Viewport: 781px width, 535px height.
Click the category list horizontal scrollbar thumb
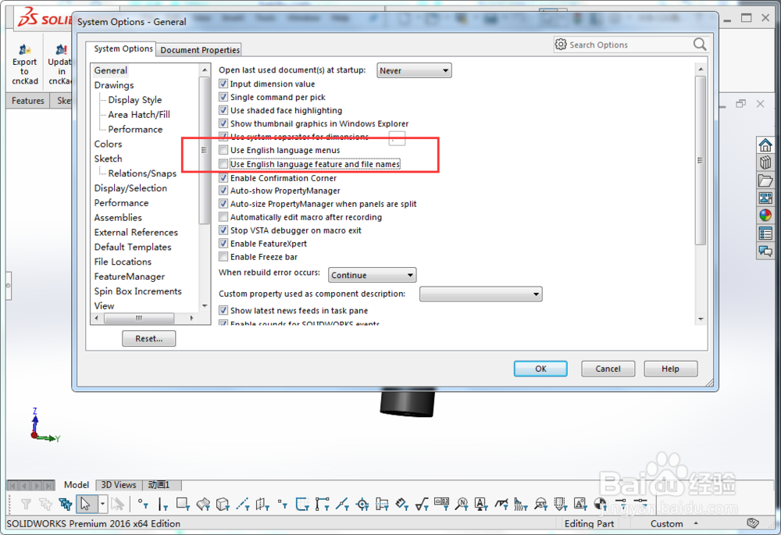pos(138,318)
